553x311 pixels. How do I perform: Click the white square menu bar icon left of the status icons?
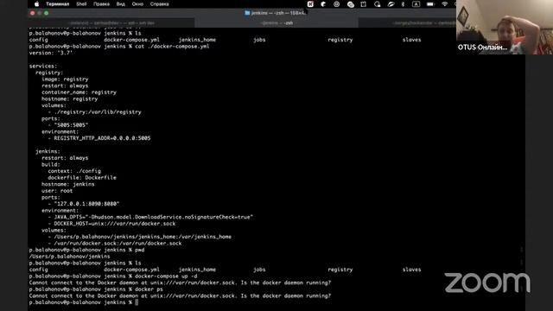[310, 4]
